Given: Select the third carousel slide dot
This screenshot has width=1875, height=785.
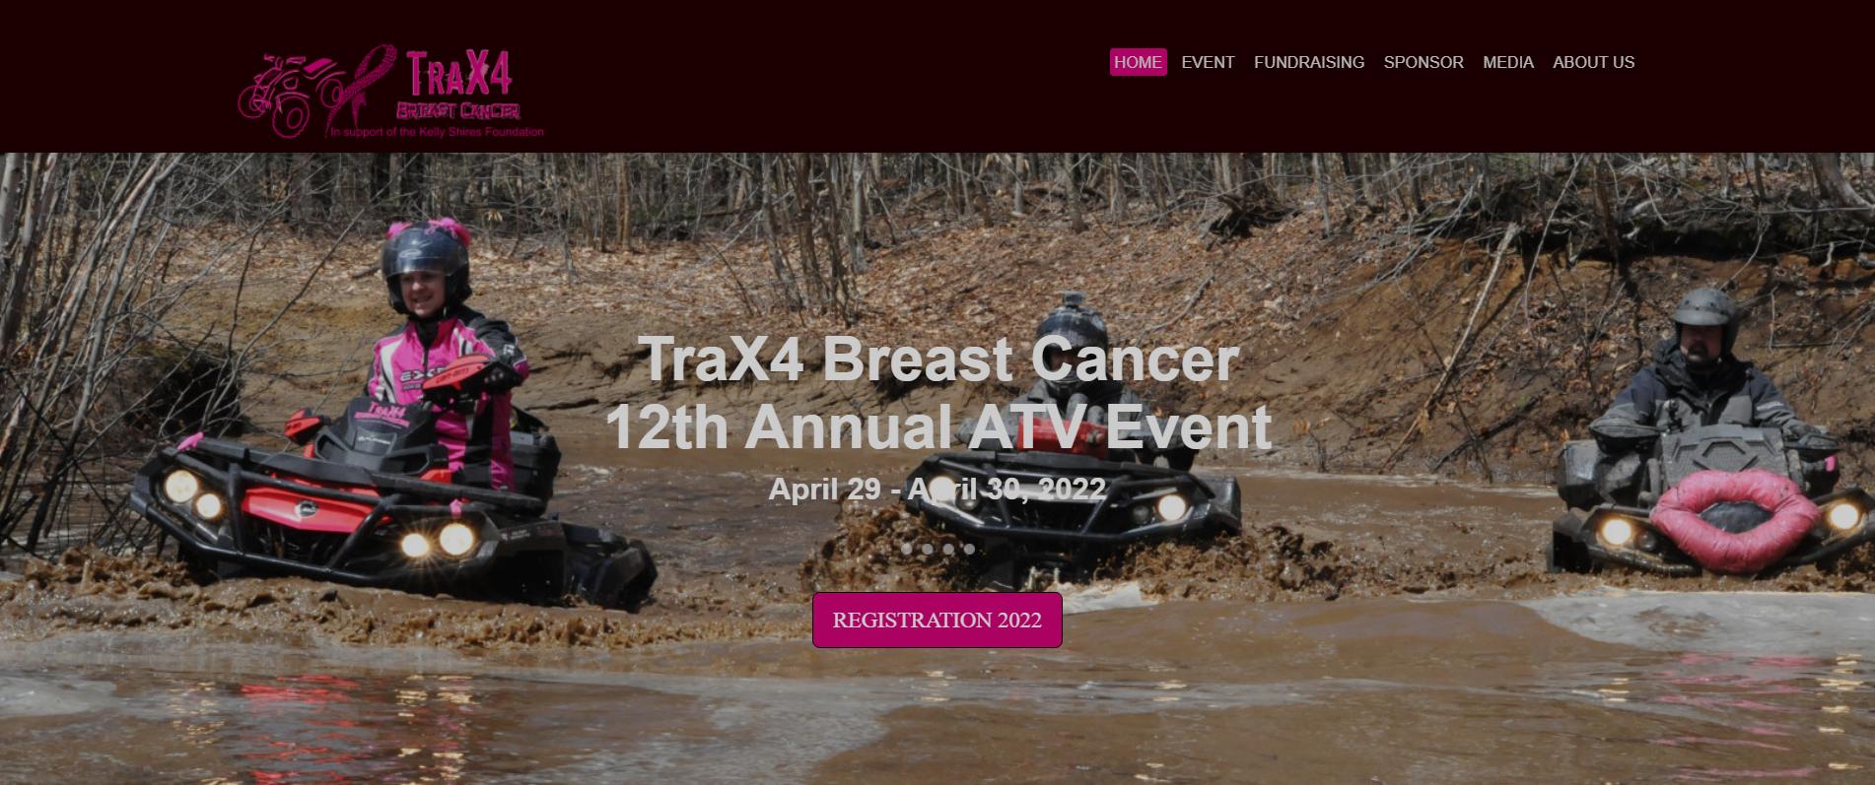Looking at the screenshot, I should [x=948, y=549].
